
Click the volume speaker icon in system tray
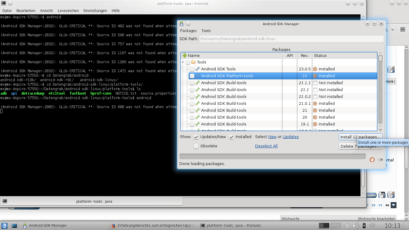pyautogui.click(x=355, y=226)
